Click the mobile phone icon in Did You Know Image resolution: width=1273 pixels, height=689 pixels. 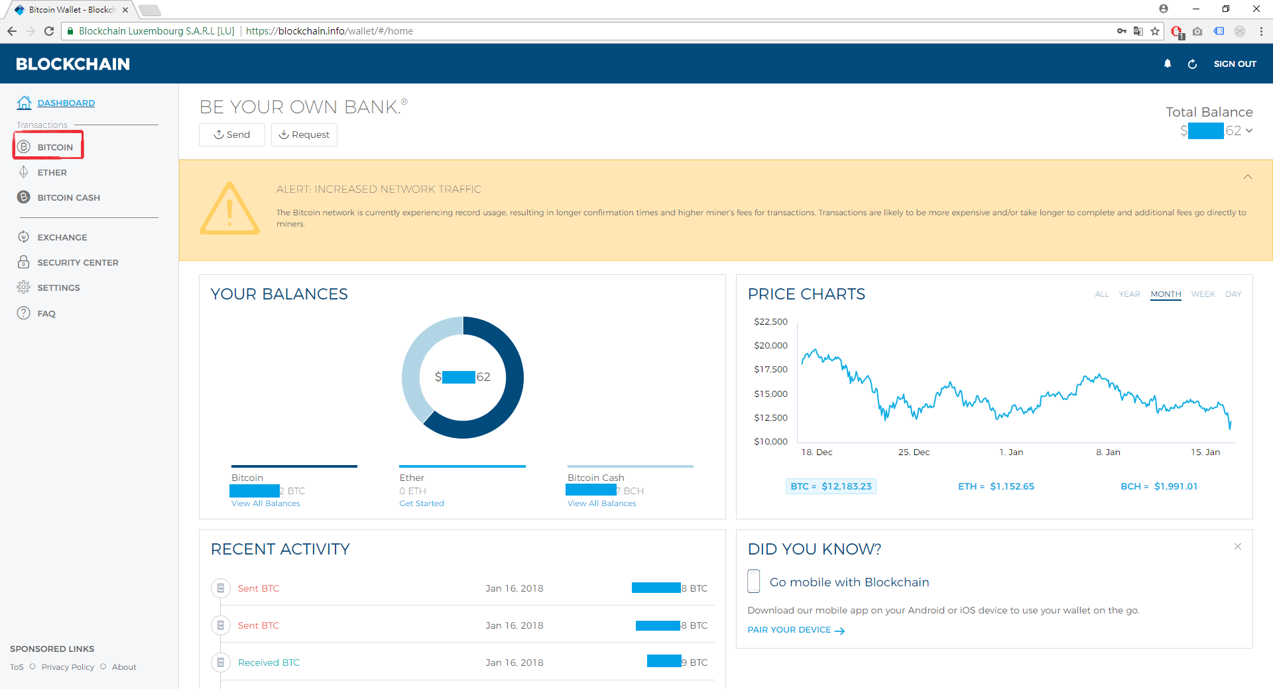pyautogui.click(x=754, y=581)
